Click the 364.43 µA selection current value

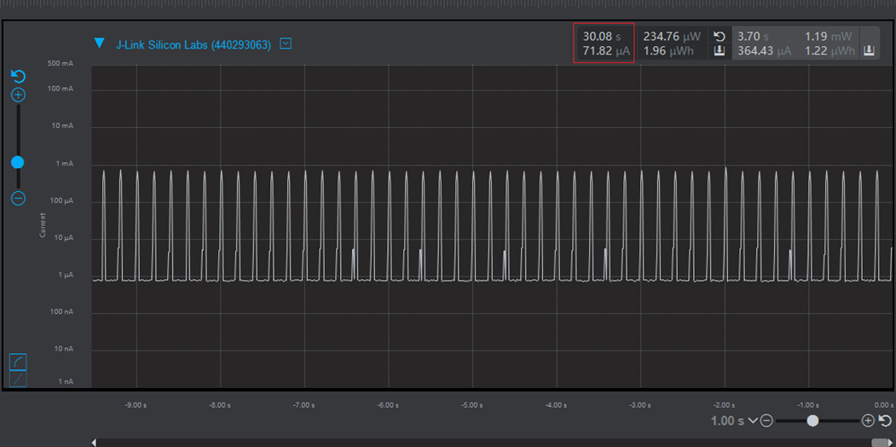[x=764, y=51]
